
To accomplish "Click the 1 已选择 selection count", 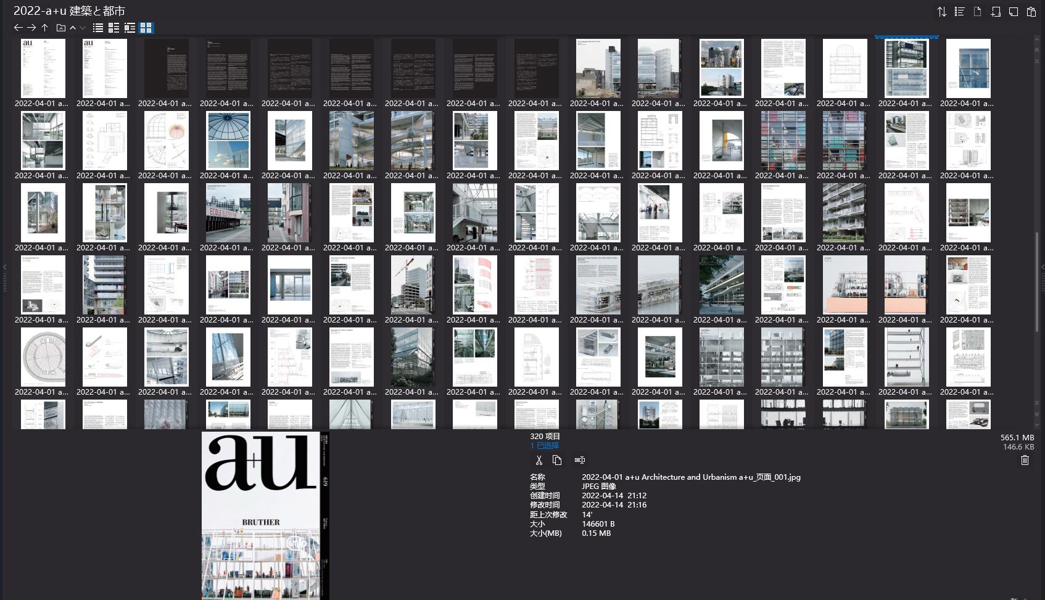I will 545,445.
